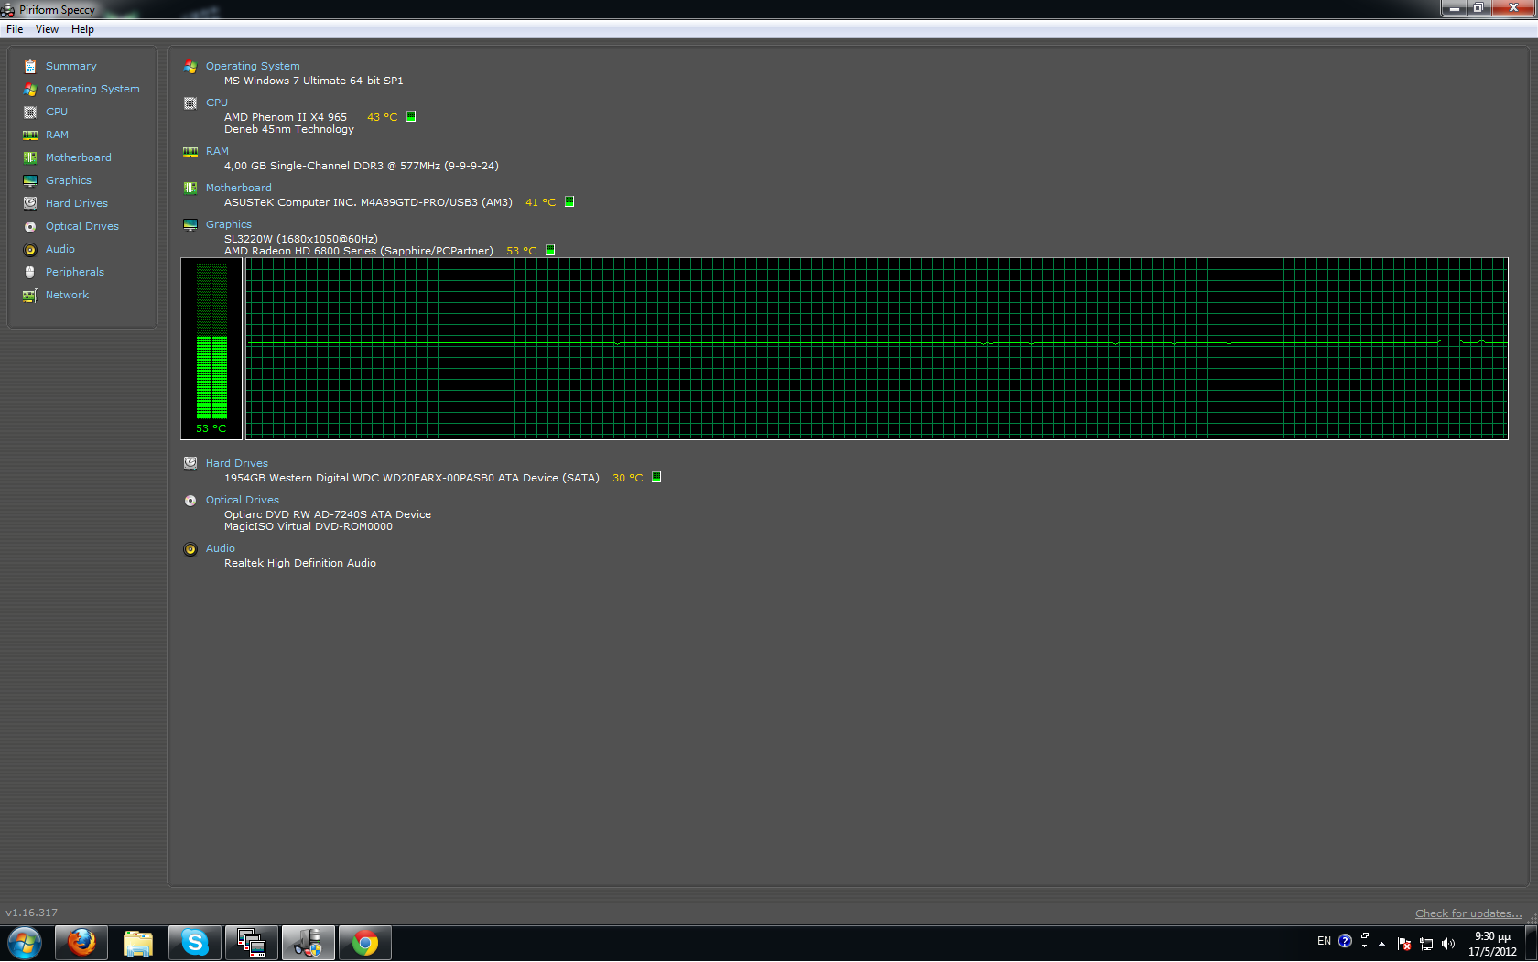The width and height of the screenshot is (1538, 962).
Task: Click the Operating System icon in summary panel
Action: point(190,67)
